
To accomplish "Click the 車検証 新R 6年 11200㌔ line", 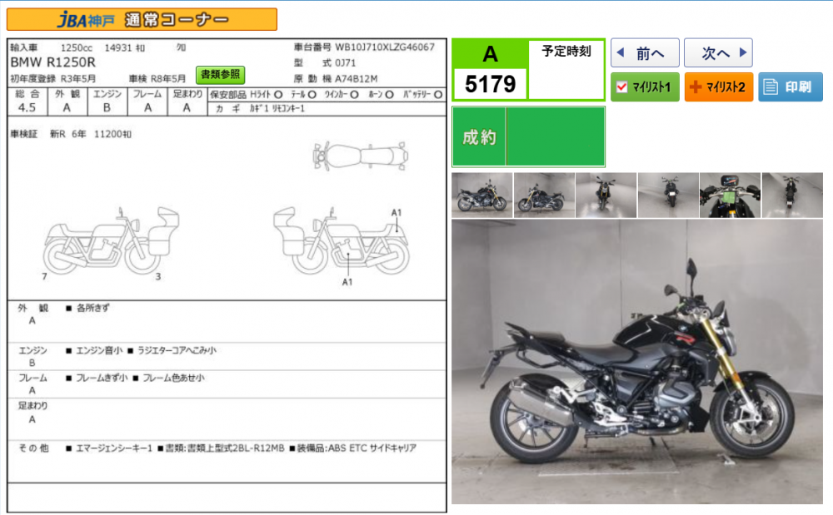I will tap(71, 134).
